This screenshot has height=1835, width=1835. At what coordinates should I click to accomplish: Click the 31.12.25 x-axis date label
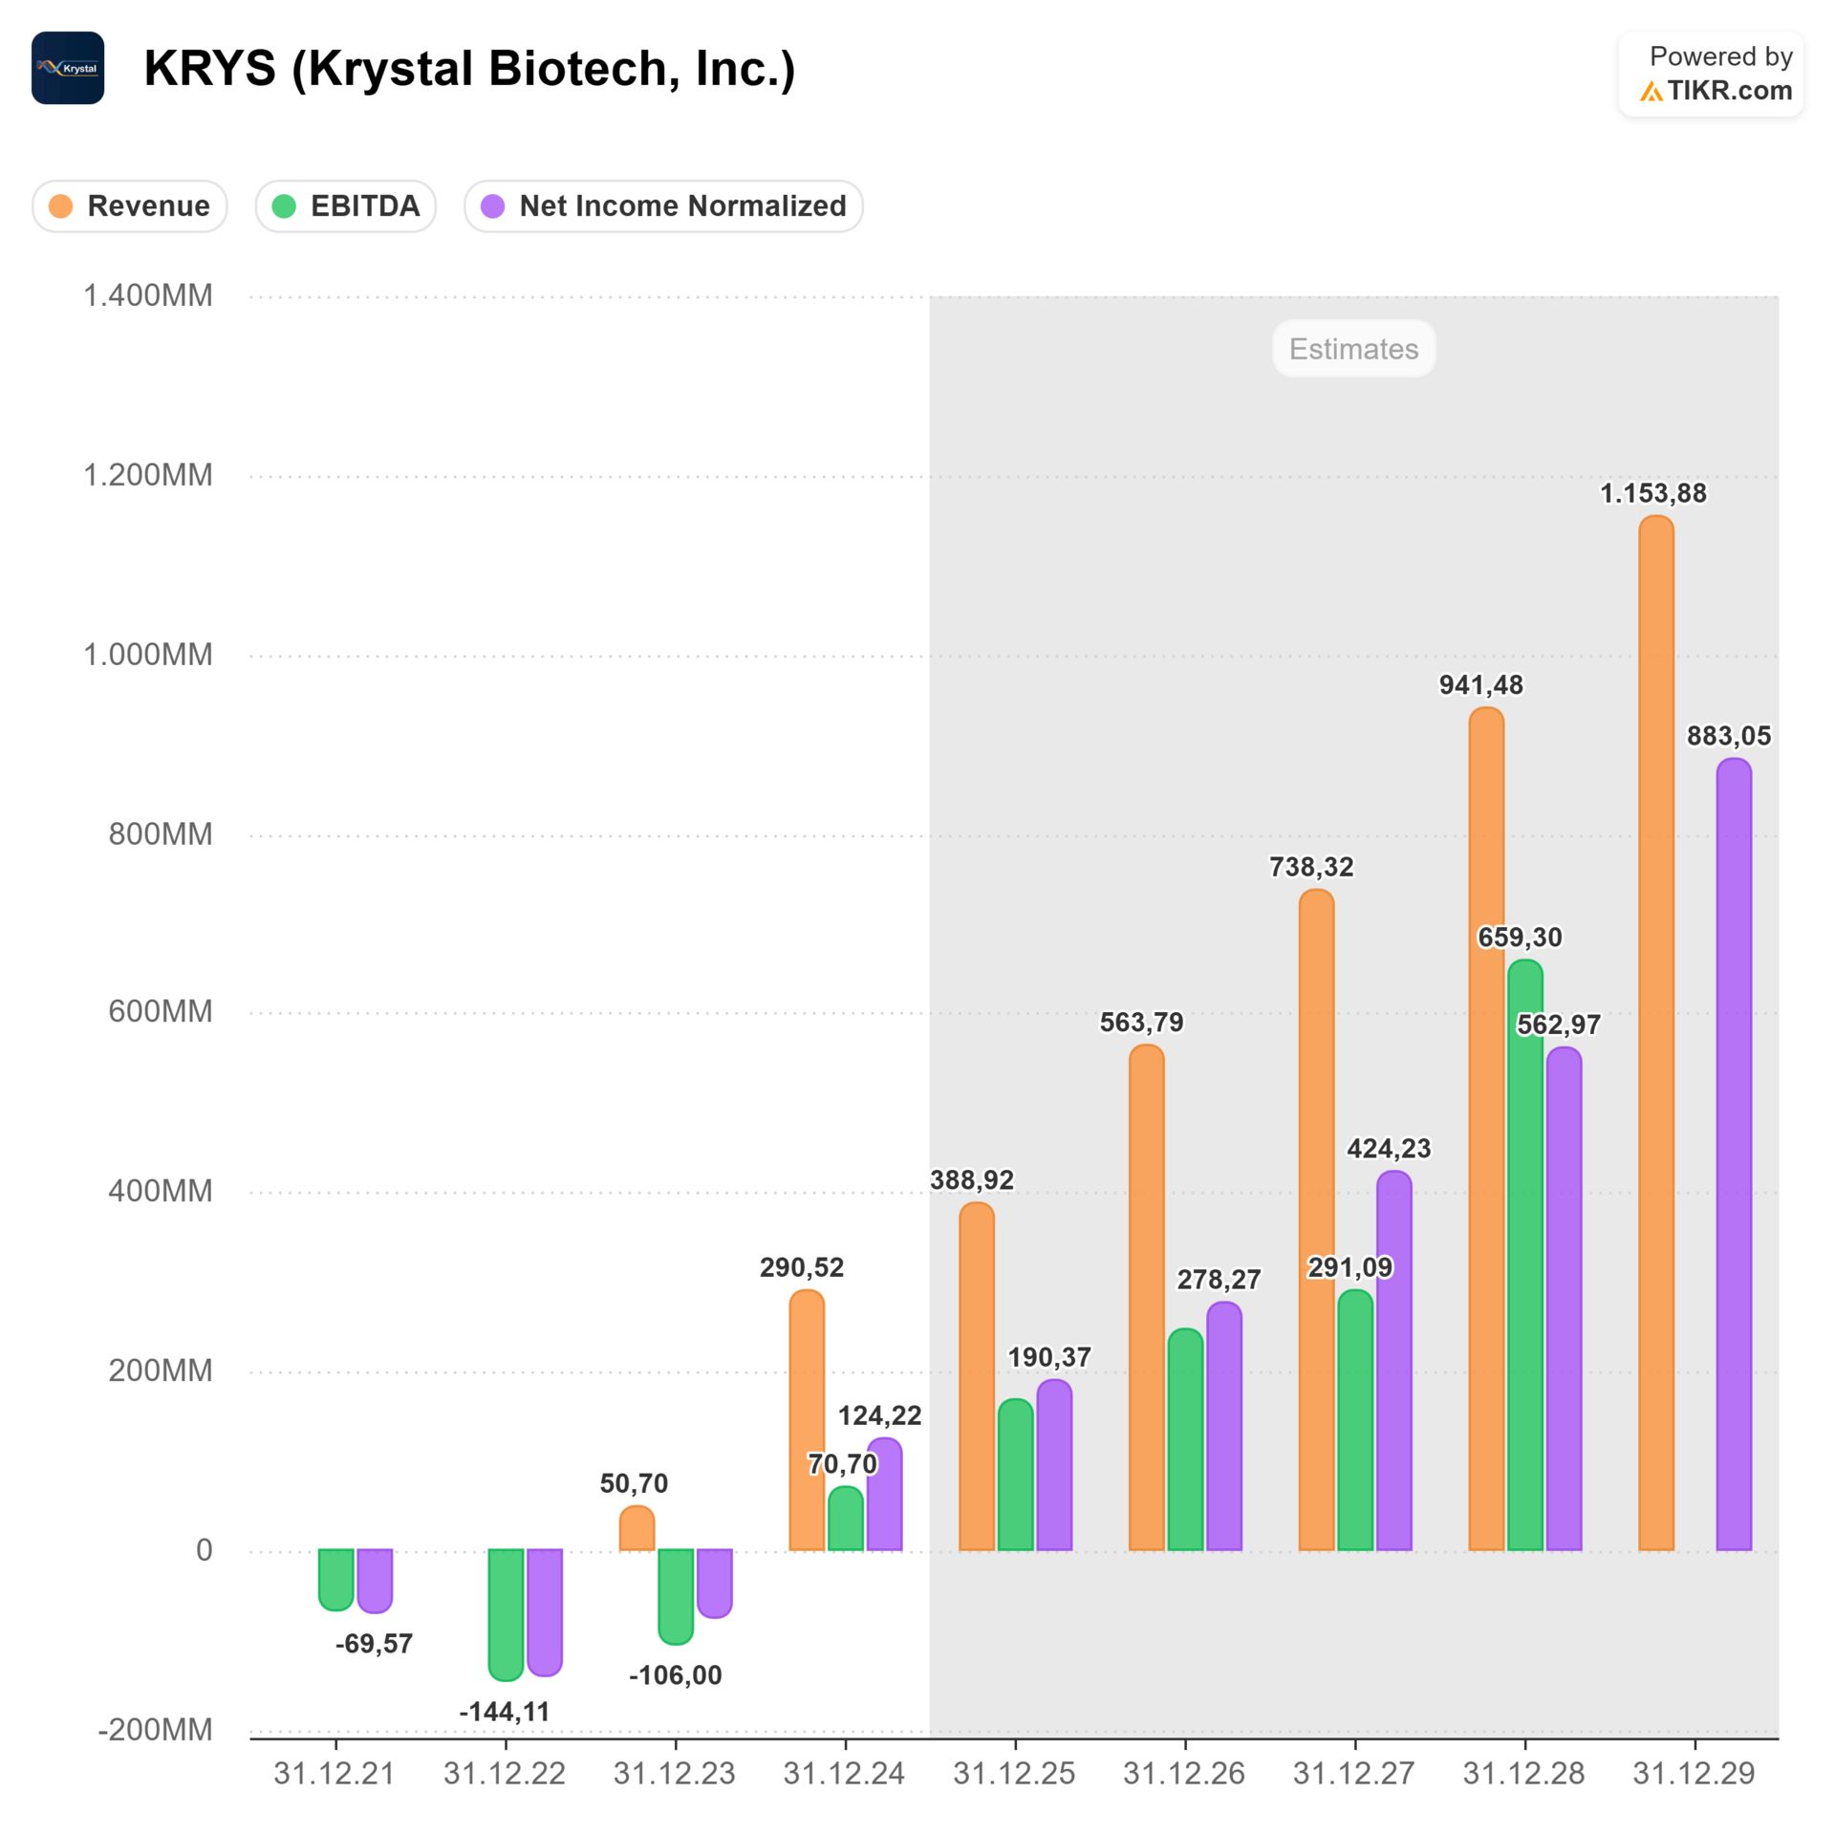pos(1014,1774)
